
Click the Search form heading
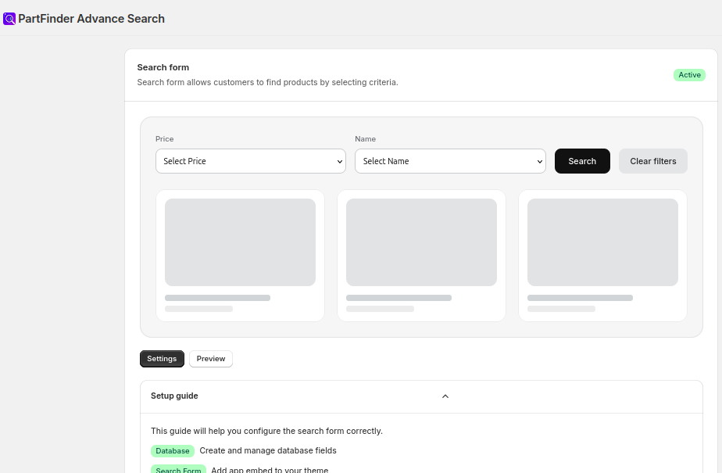[163, 67]
